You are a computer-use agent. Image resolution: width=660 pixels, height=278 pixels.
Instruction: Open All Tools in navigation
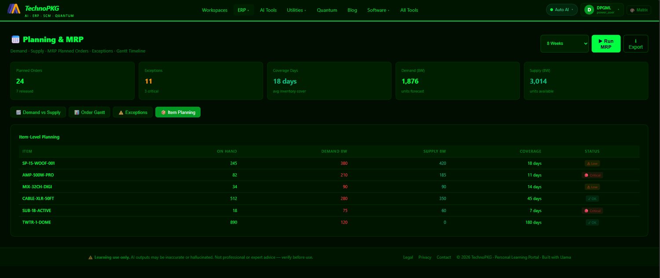(409, 10)
